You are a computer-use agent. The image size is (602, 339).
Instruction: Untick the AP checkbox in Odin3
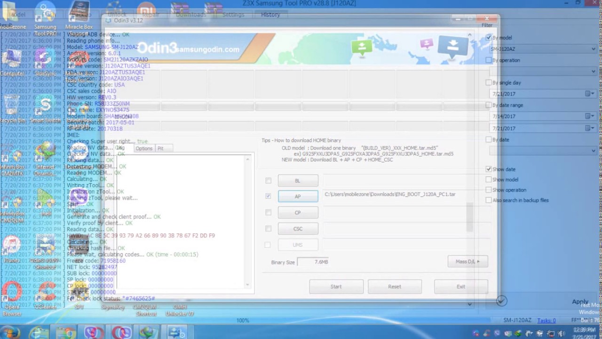tap(268, 196)
